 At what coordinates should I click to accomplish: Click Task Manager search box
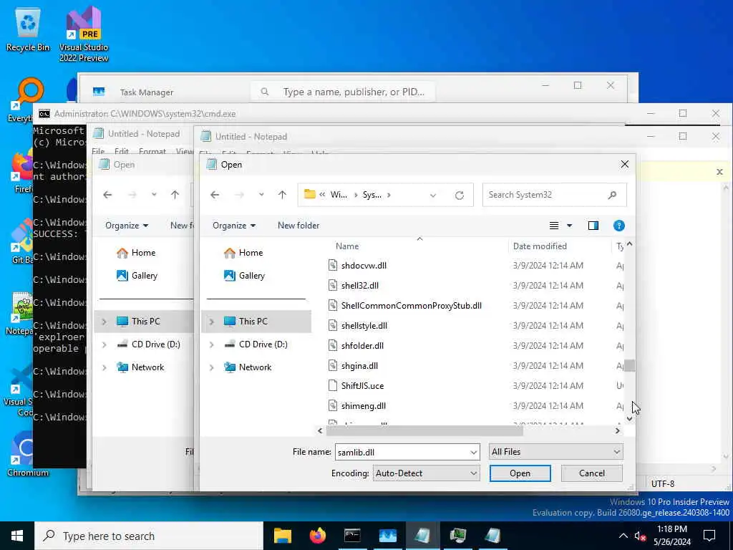pos(343,92)
